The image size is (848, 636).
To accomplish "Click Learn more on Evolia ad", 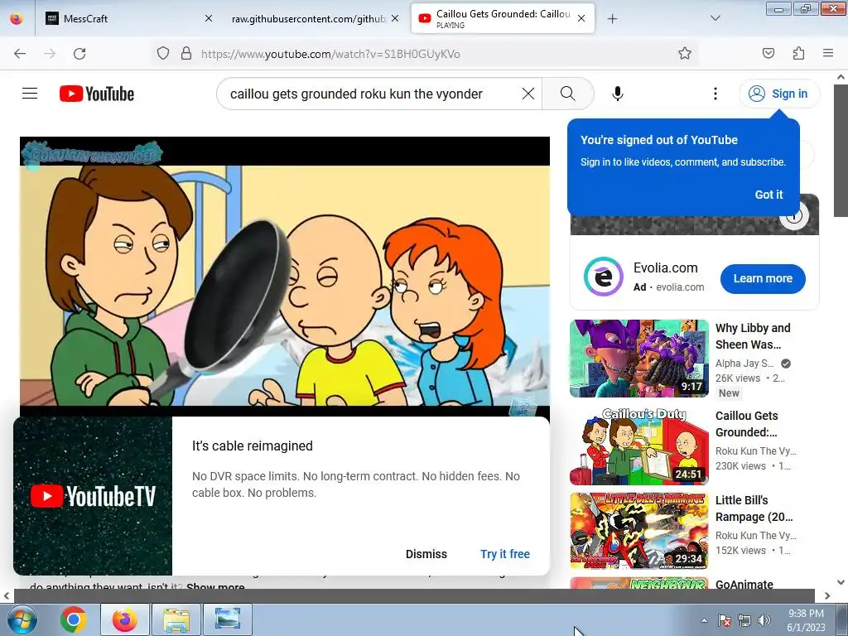I will click(x=763, y=278).
